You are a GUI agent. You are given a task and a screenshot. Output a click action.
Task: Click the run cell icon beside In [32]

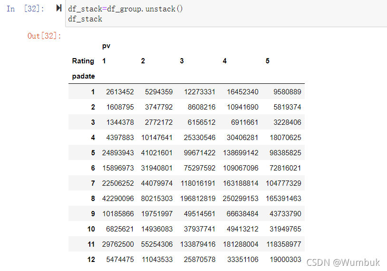point(59,8)
